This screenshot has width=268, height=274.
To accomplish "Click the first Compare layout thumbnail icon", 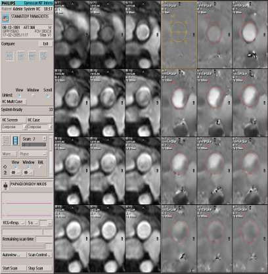I will click(x=9, y=57).
